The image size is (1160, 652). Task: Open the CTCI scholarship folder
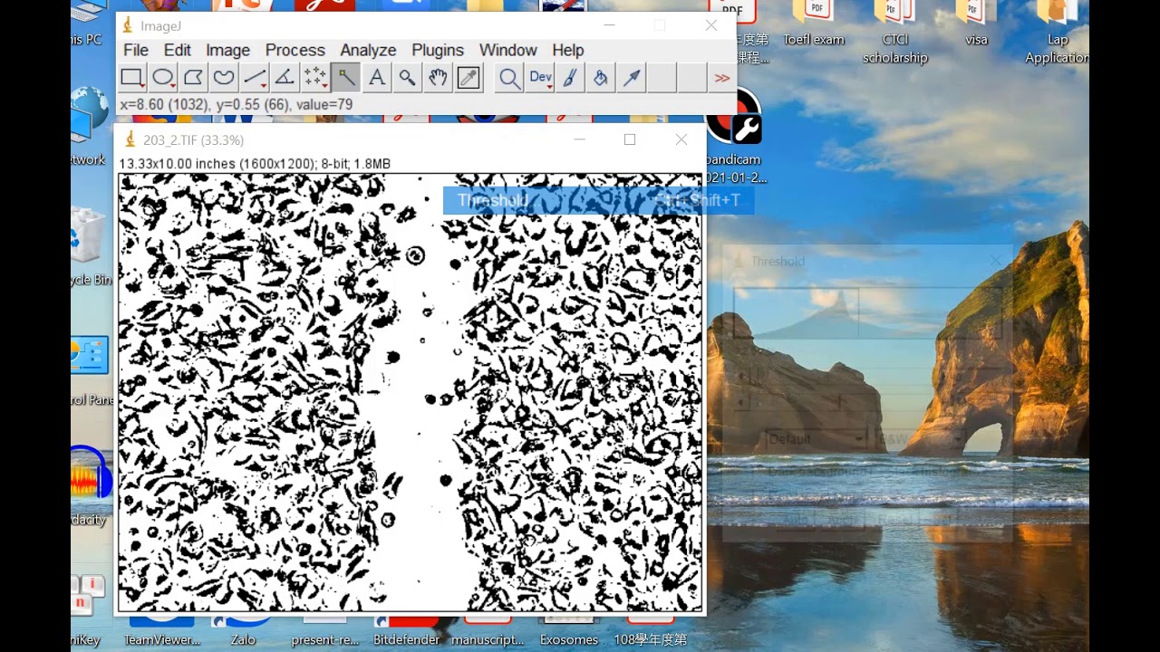coord(895,34)
